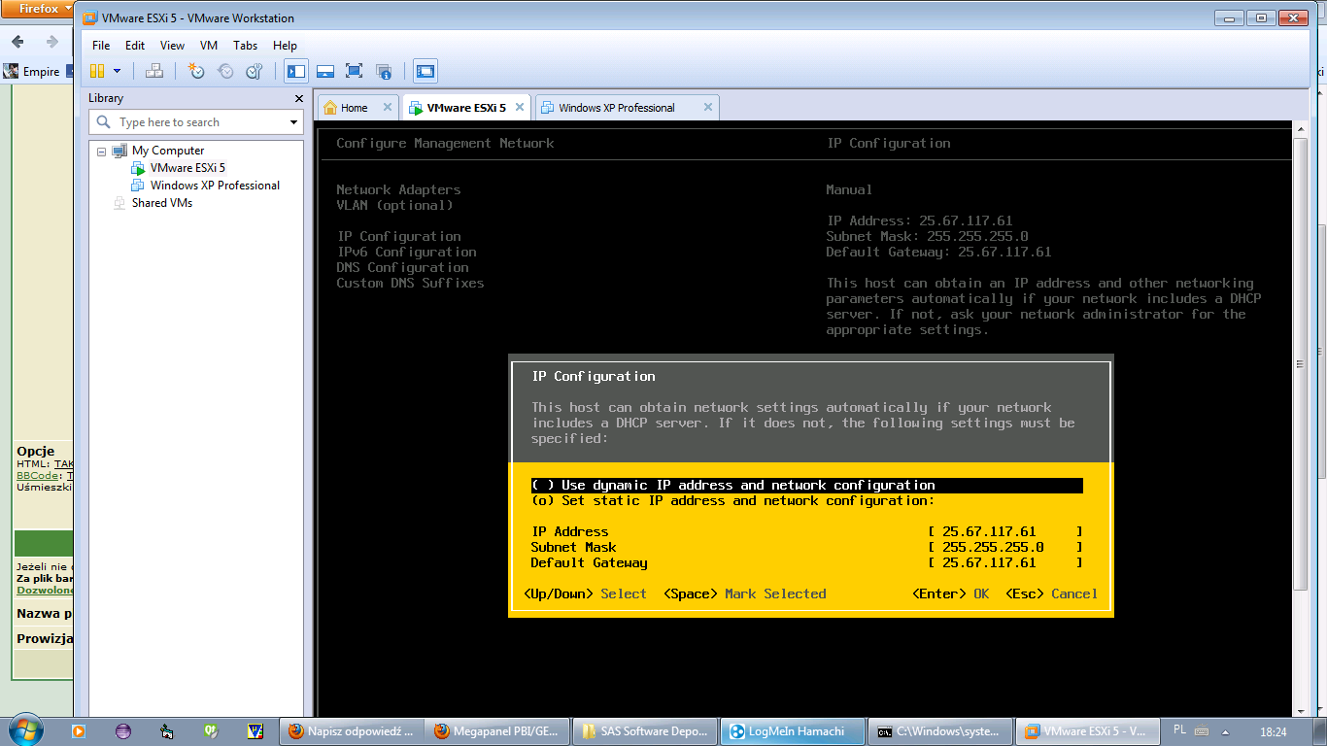Open Napisz odpowiedź Firefox taskbar button
The width and height of the screenshot is (1327, 746).
pos(353,731)
